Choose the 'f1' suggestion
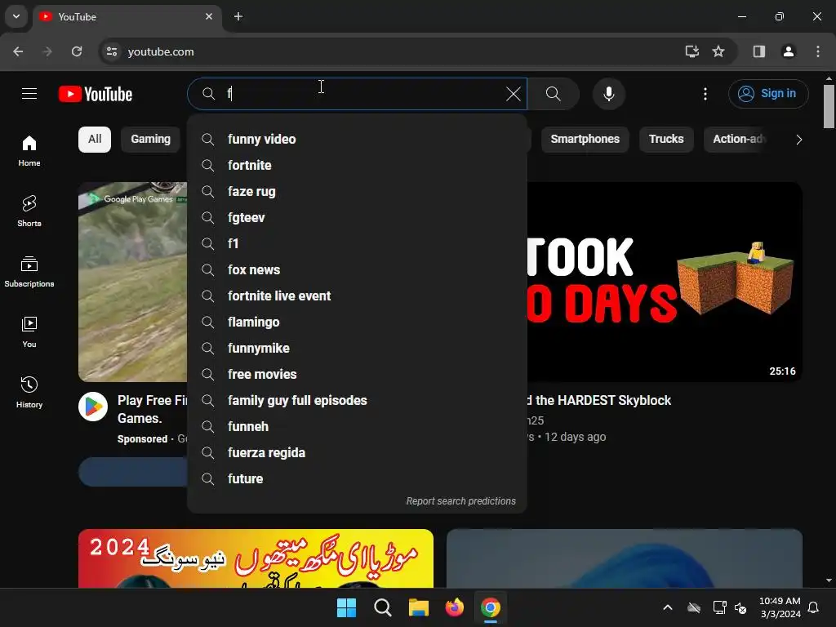 click(x=357, y=243)
